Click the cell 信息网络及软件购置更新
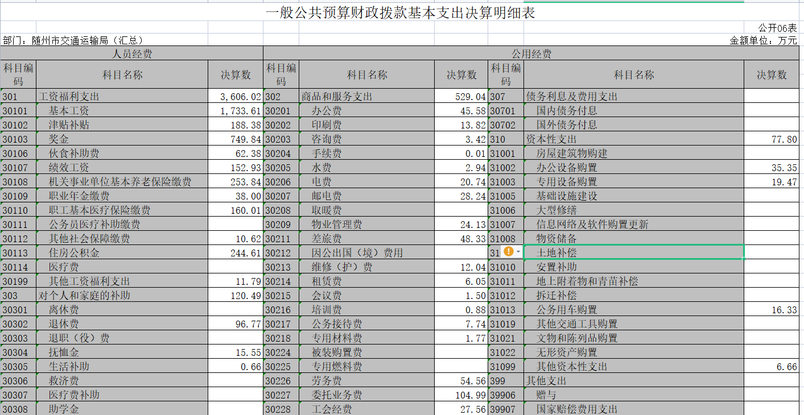Screen dimensions: 804x415 634,225
